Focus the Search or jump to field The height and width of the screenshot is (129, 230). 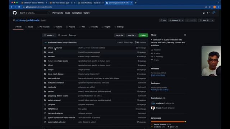(x=34, y=13)
